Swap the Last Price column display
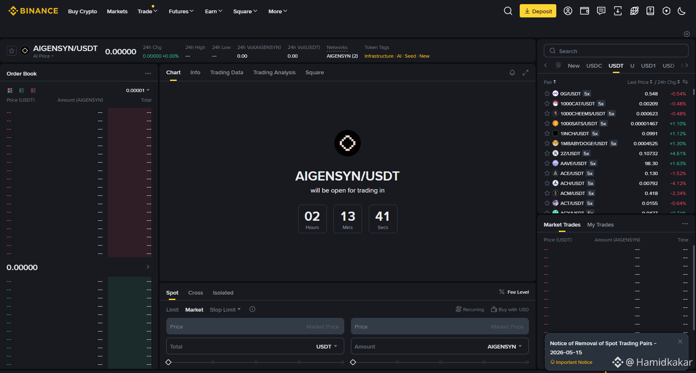 pos(685,82)
